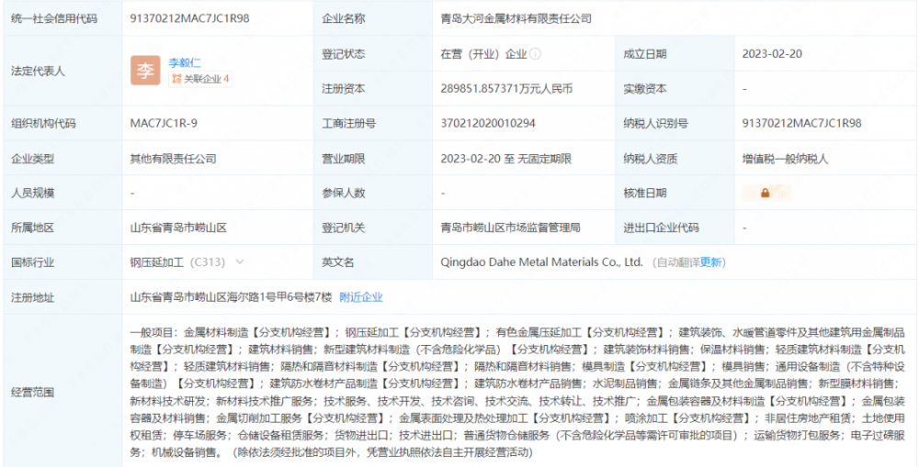Screen dimensions: 919x467
Task: Click the 登记机关 label
Action: click(343, 228)
